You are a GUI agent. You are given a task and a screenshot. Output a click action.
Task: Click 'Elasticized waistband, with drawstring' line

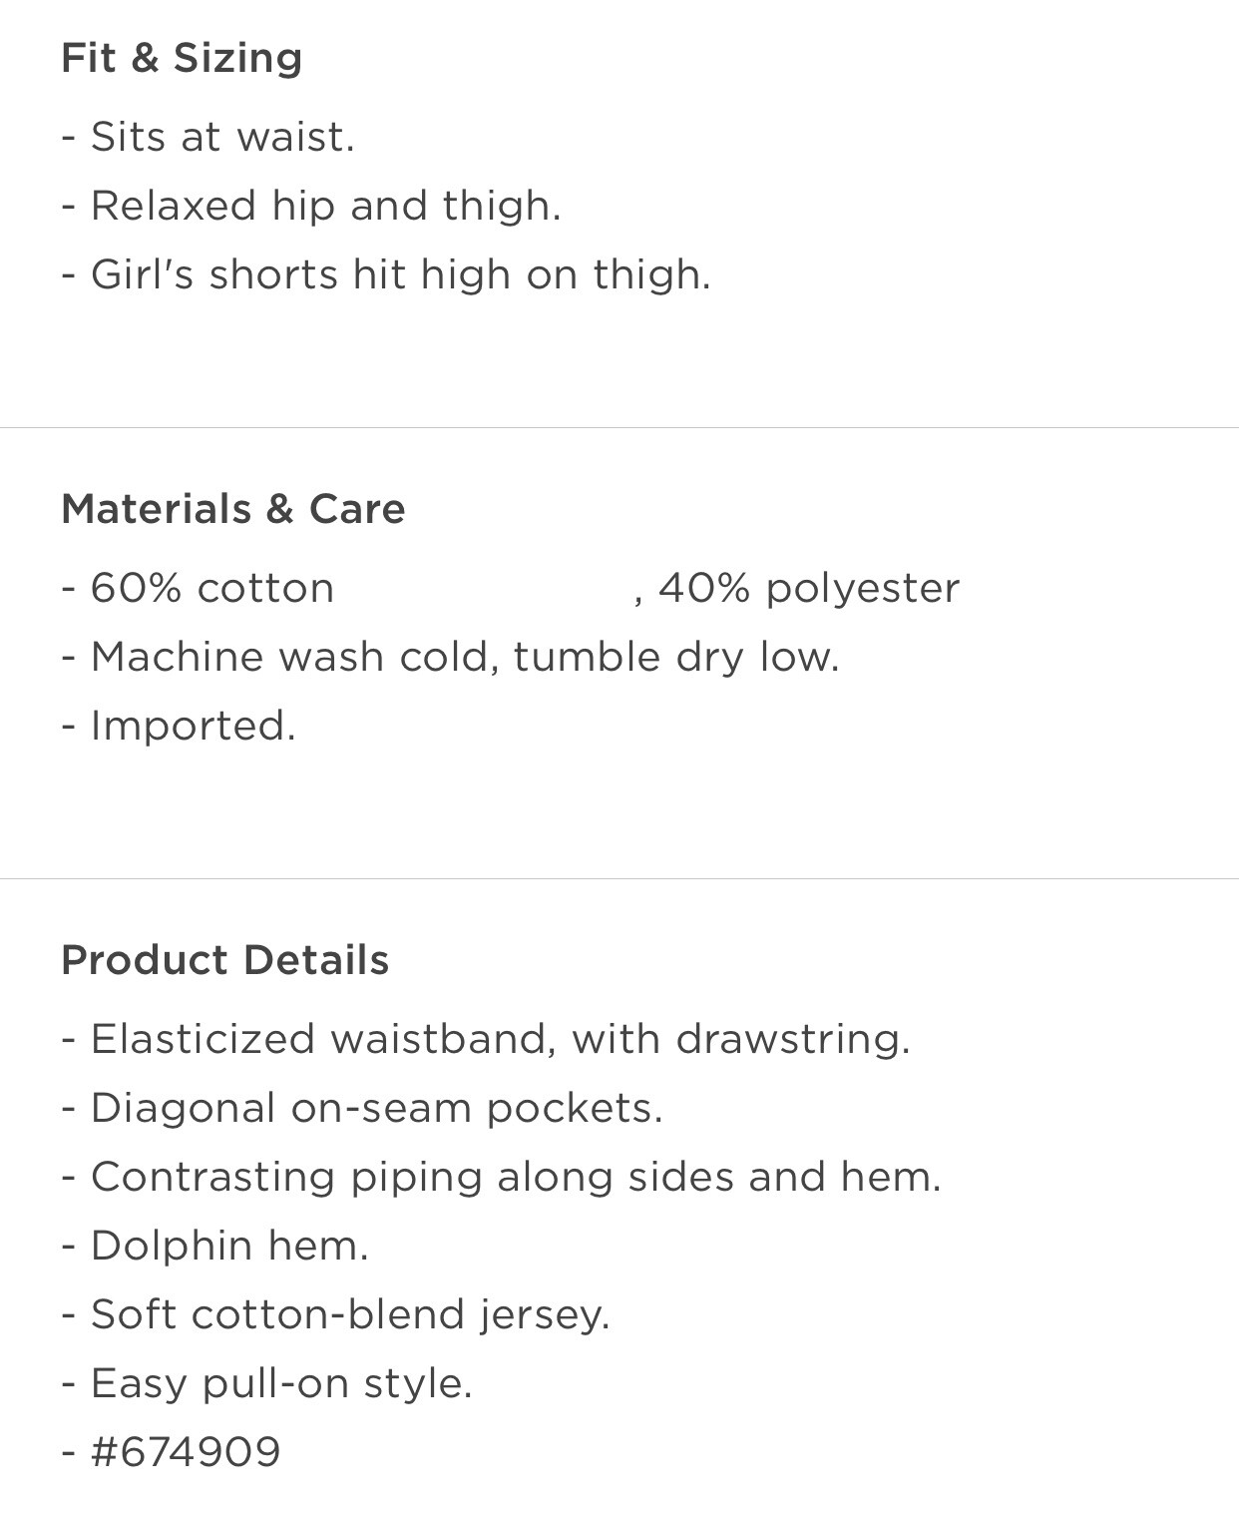click(486, 1039)
